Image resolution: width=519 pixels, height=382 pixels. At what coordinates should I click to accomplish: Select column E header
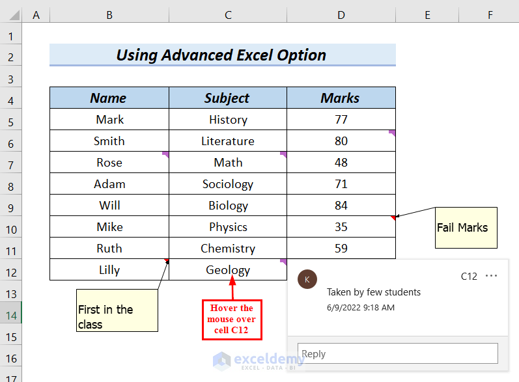[427, 15]
